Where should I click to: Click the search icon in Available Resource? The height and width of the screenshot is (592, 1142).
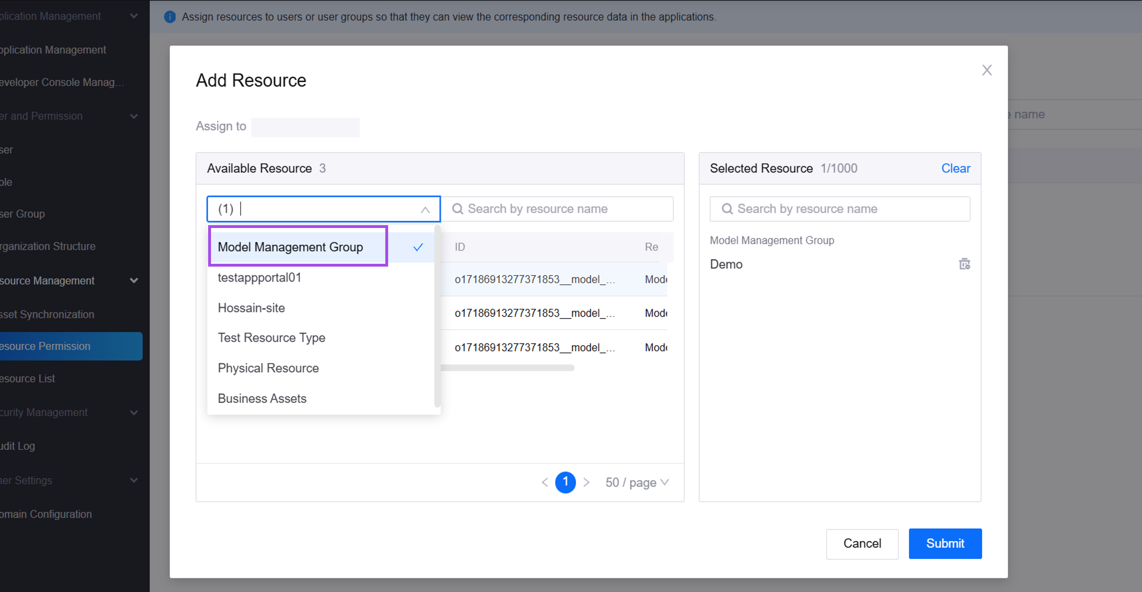pos(457,209)
